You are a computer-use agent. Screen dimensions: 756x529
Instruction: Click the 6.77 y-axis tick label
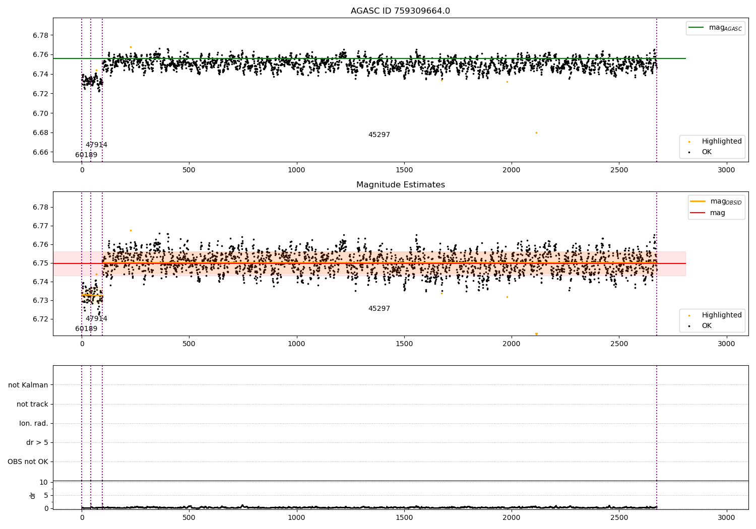pyautogui.click(x=40, y=226)
